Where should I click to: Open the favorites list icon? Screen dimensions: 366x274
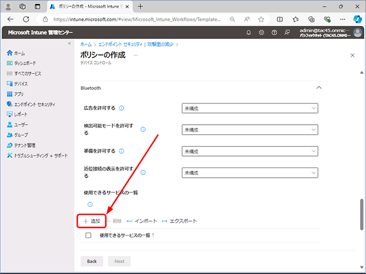pos(296,19)
